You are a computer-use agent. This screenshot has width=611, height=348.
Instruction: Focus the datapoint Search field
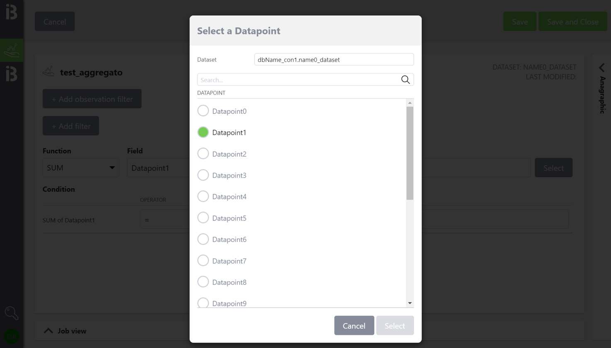(299, 80)
